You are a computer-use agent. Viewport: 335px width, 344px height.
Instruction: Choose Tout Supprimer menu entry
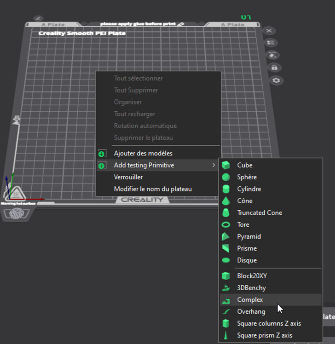[158, 90]
